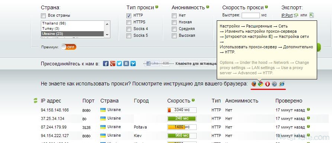Check the HTTPS proxy type checkbox
332x143 pixels.
pos(129,22)
